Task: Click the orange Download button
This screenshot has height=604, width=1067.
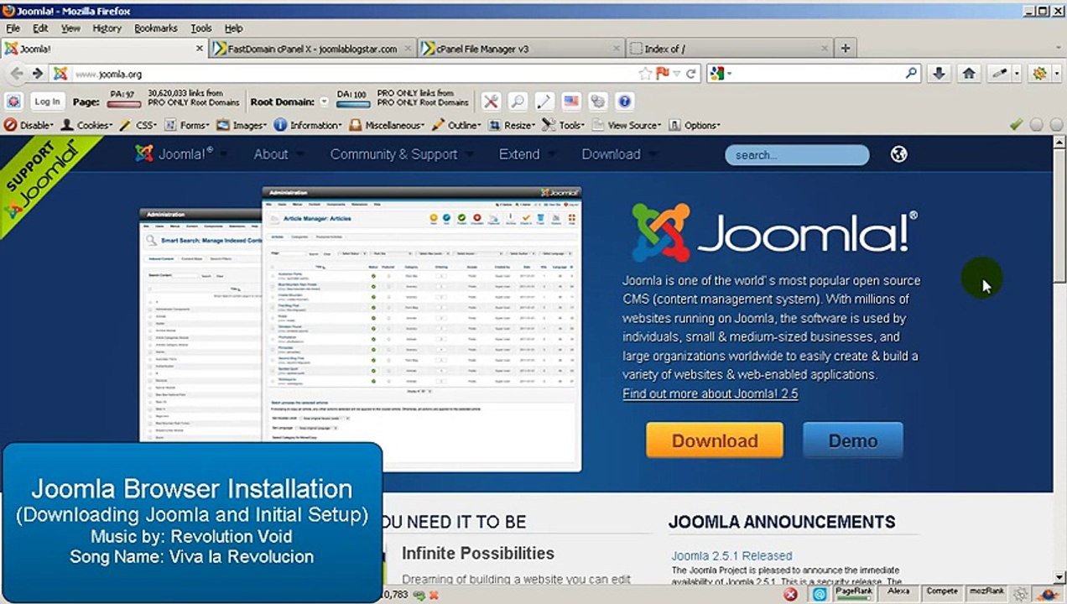Action: tap(715, 440)
